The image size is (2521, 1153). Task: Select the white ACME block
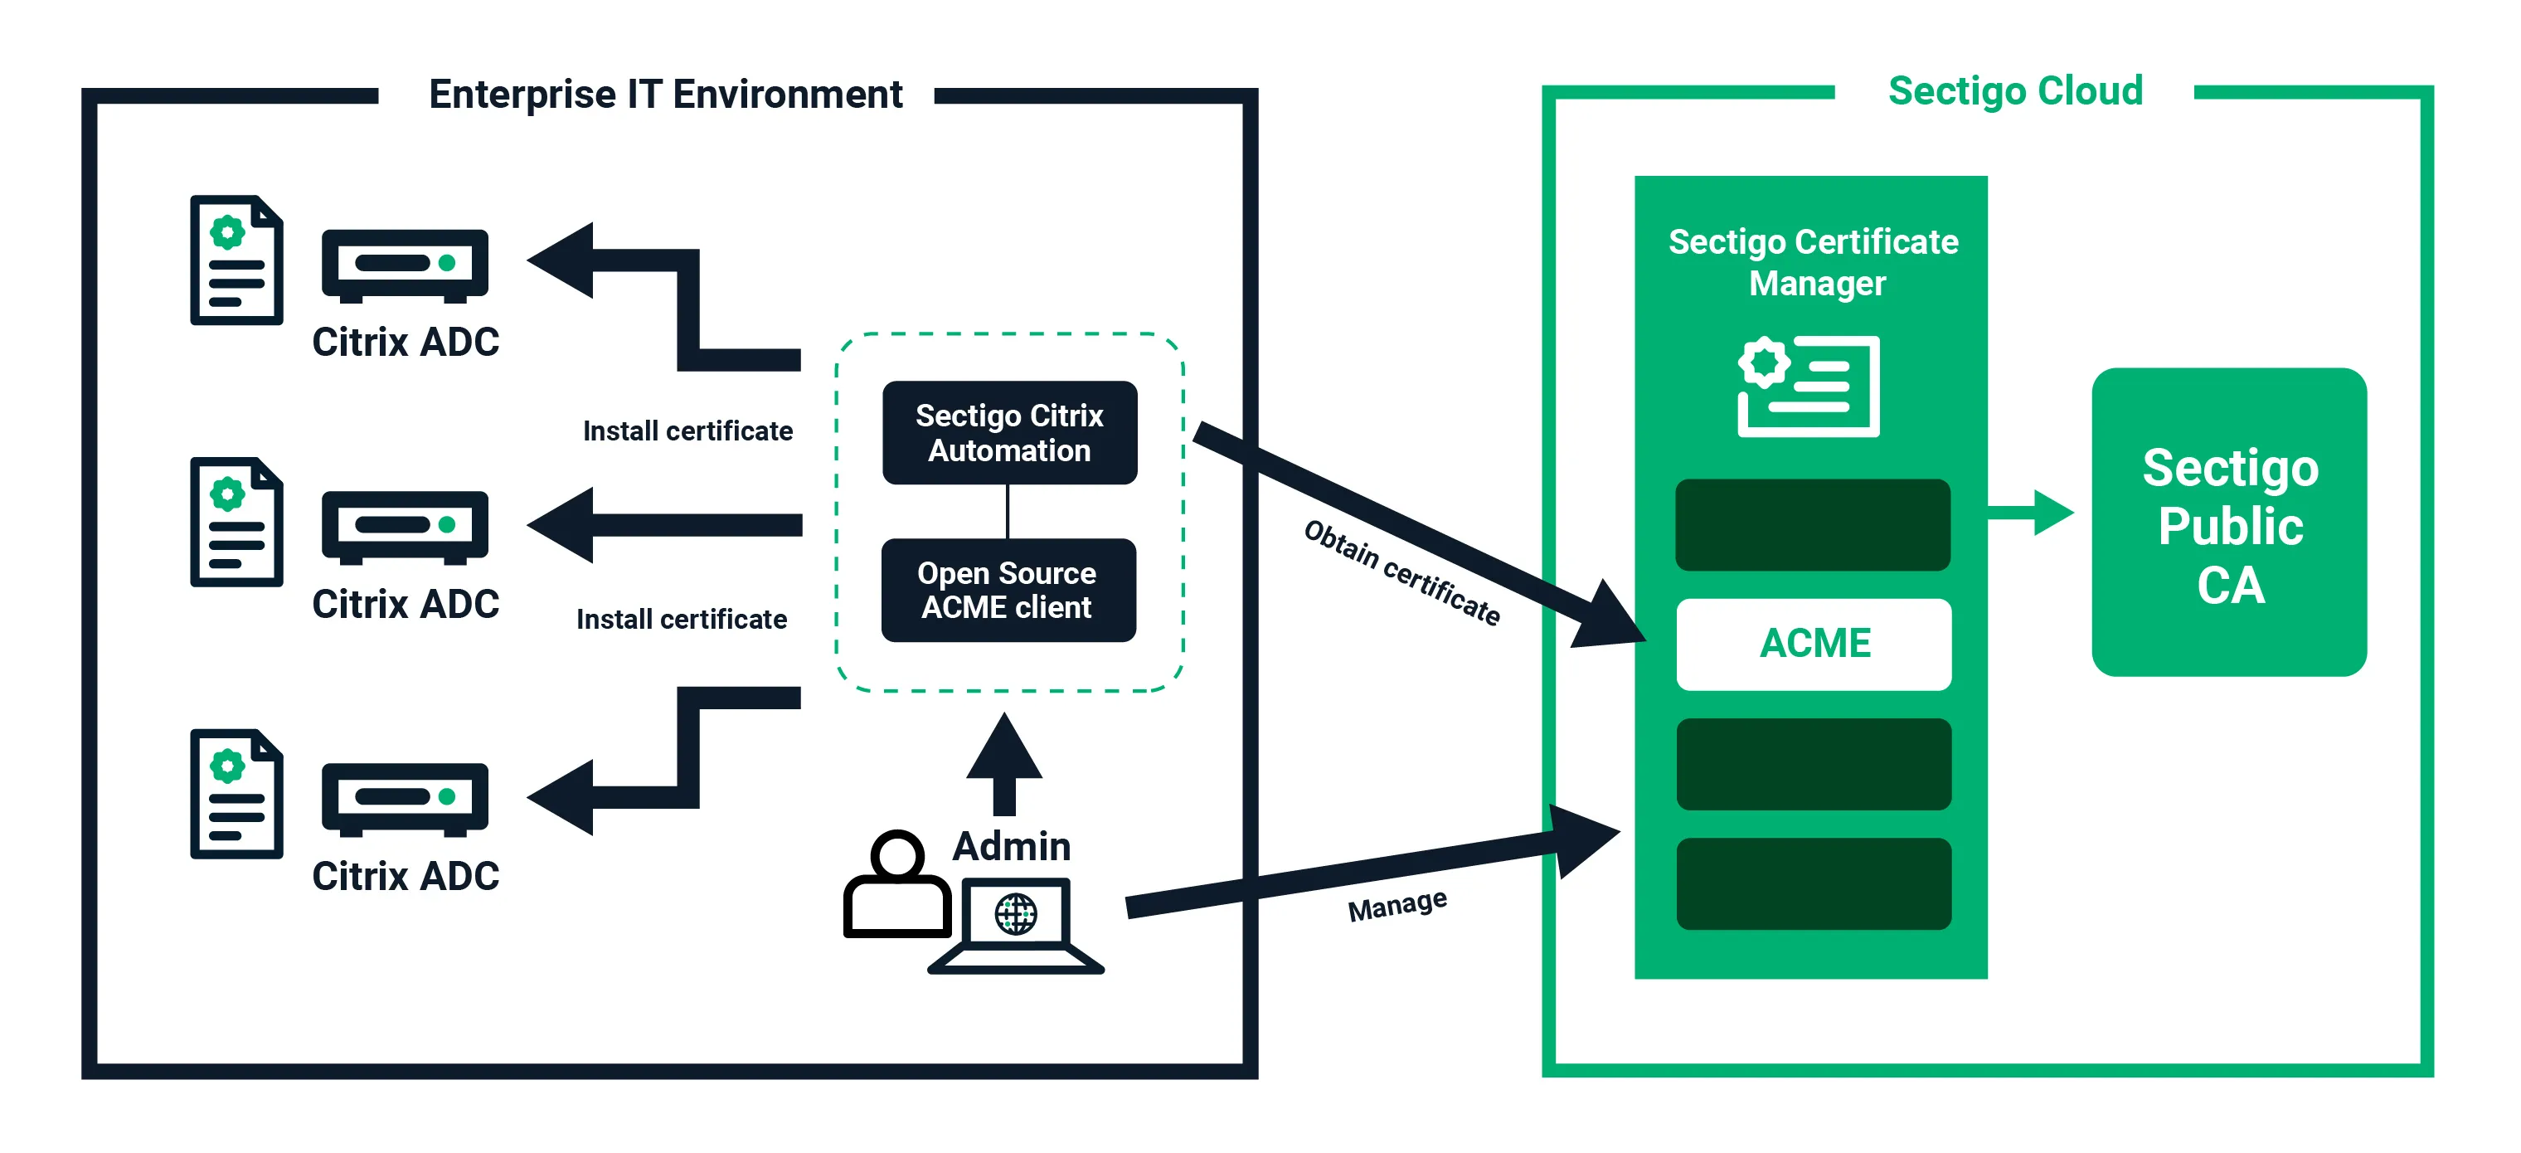[x=1814, y=644]
